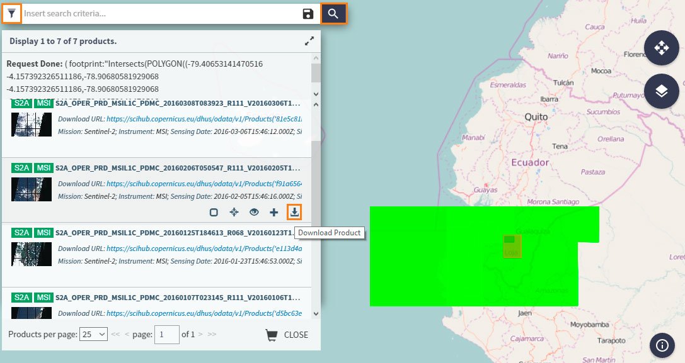The image size is (685, 363).
Task: Open the map layers switcher
Action: pyautogui.click(x=662, y=91)
